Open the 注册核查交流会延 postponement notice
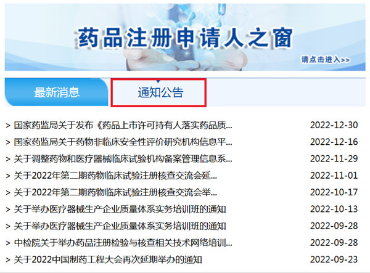Image resolution: width=370 pixels, height=273 pixels. pos(116,176)
